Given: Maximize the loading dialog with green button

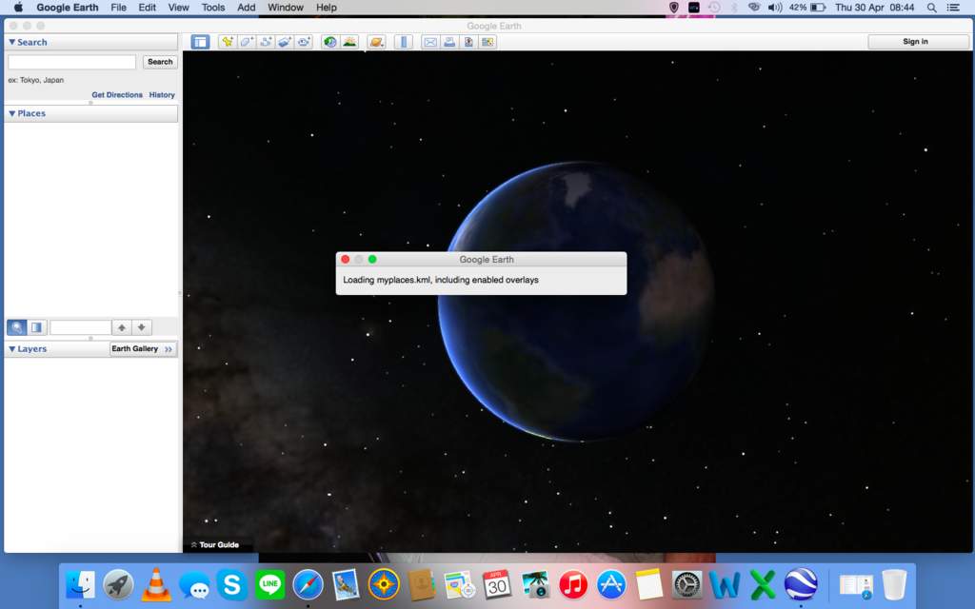Looking at the screenshot, I should [372, 259].
